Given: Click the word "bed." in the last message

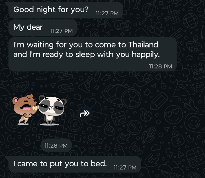Looking at the screenshot, I should [x=99, y=164].
